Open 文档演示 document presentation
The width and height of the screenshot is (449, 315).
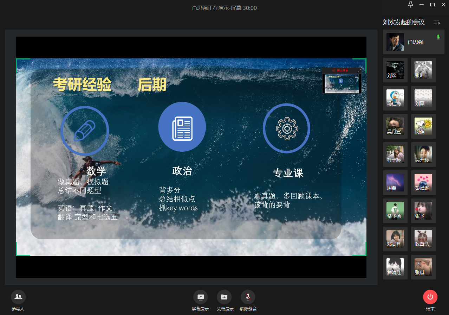(x=224, y=297)
